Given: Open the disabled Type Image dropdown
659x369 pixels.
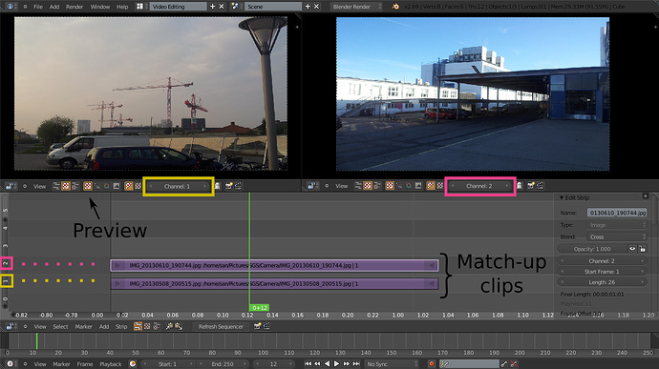Looking at the screenshot, I should pyautogui.click(x=617, y=225).
